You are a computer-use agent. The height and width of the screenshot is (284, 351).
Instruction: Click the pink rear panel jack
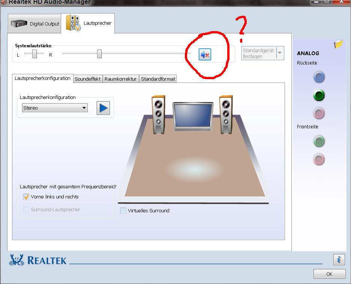coord(319,113)
